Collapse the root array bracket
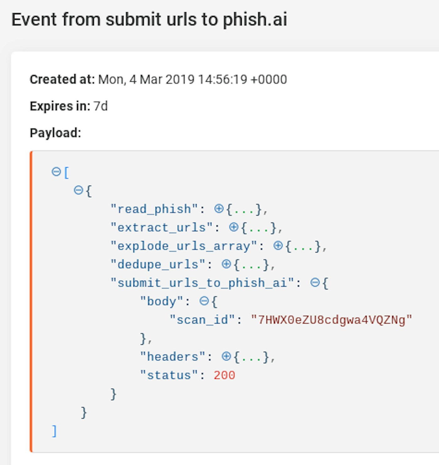Image resolution: width=439 pixels, height=465 pixels. point(56,172)
